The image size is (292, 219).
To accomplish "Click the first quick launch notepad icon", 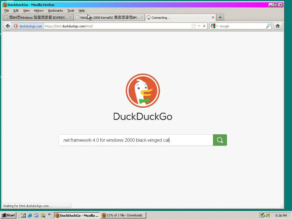I will point(23,216).
